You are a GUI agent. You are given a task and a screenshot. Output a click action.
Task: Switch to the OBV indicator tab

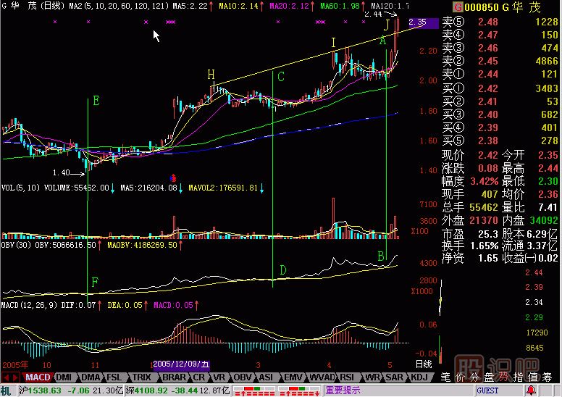point(242,377)
